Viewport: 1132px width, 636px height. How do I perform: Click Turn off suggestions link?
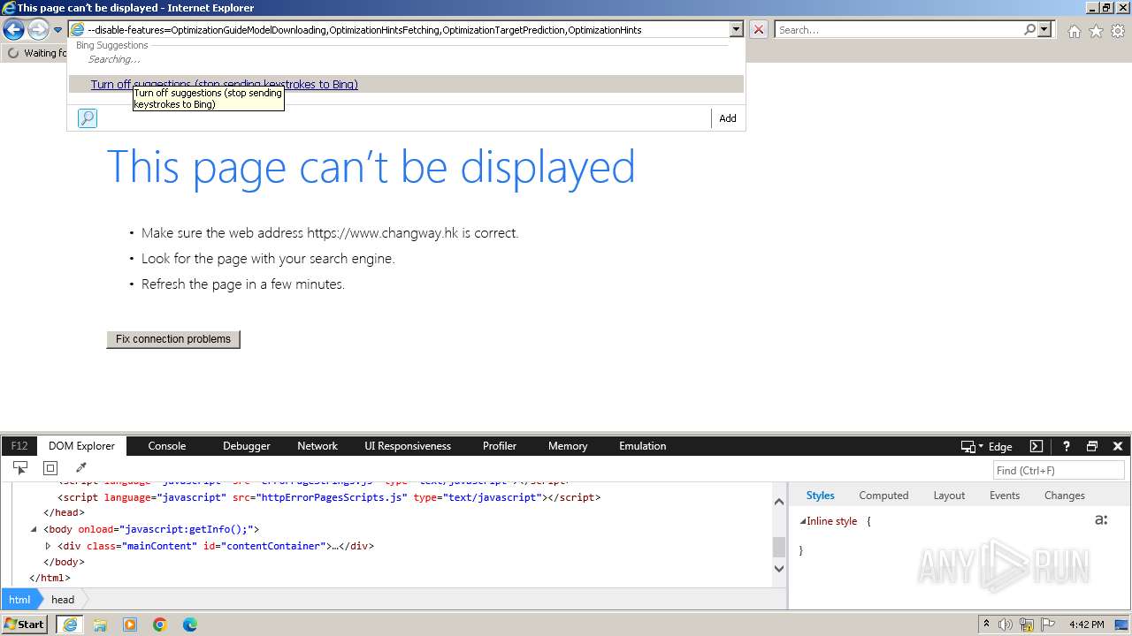click(225, 85)
